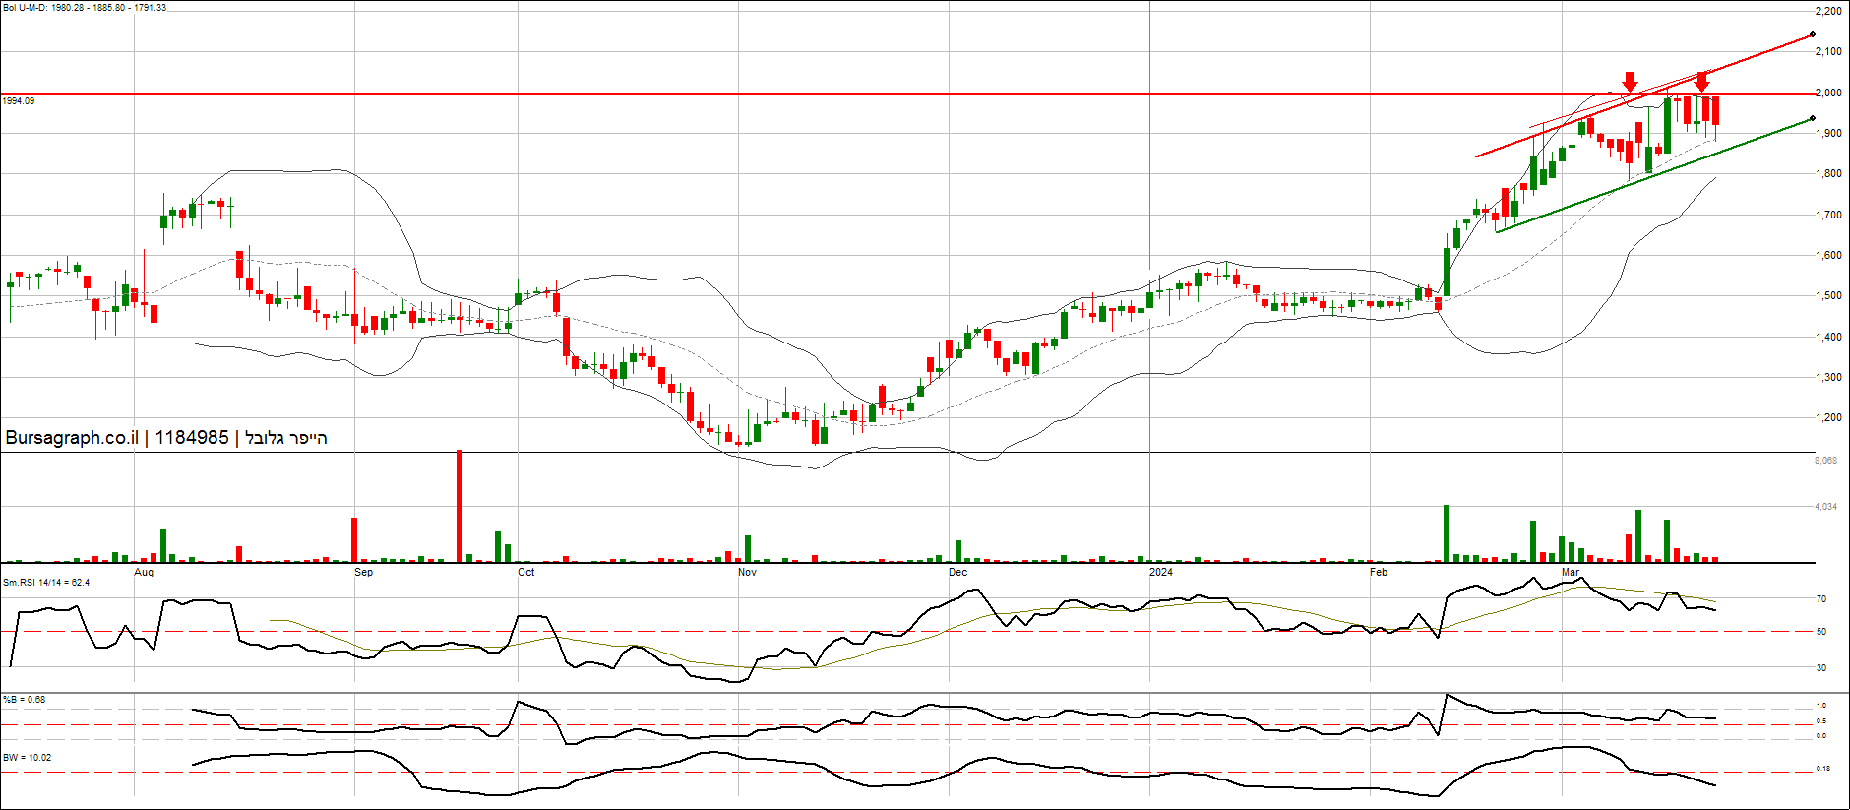Viewport: 1850px width, 810px height.
Task: Click the 8,068 volume axis label
Action: pyautogui.click(x=1825, y=460)
